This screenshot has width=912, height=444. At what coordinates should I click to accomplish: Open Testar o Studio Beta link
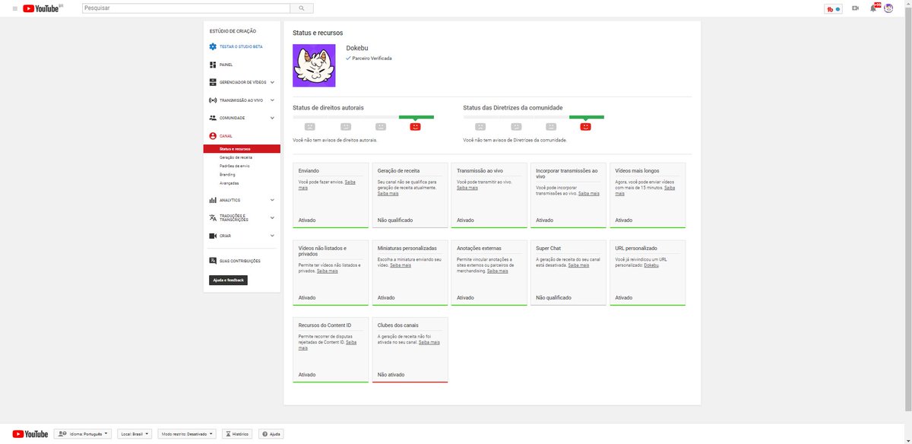pos(241,47)
